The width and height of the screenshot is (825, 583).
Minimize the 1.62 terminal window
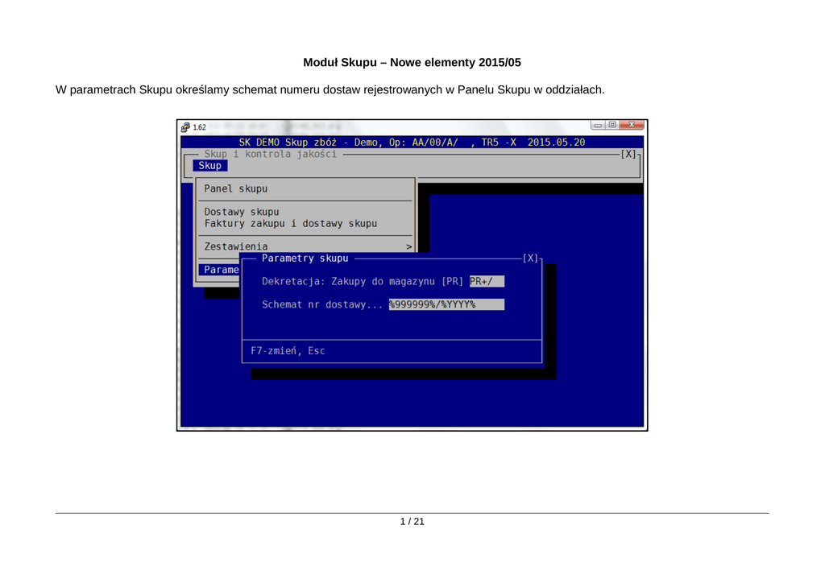point(598,125)
